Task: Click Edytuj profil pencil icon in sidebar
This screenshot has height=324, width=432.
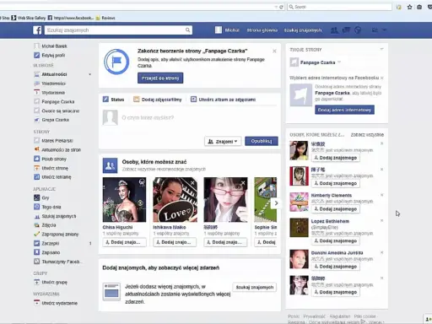Action: pyautogui.click(x=36, y=55)
